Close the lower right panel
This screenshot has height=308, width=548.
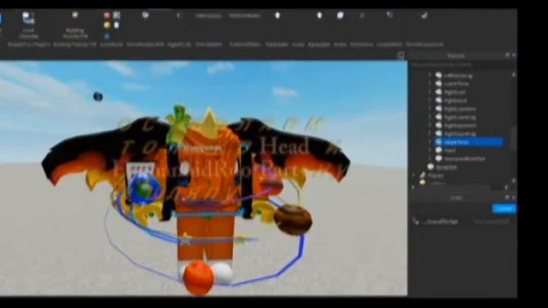tap(514, 198)
